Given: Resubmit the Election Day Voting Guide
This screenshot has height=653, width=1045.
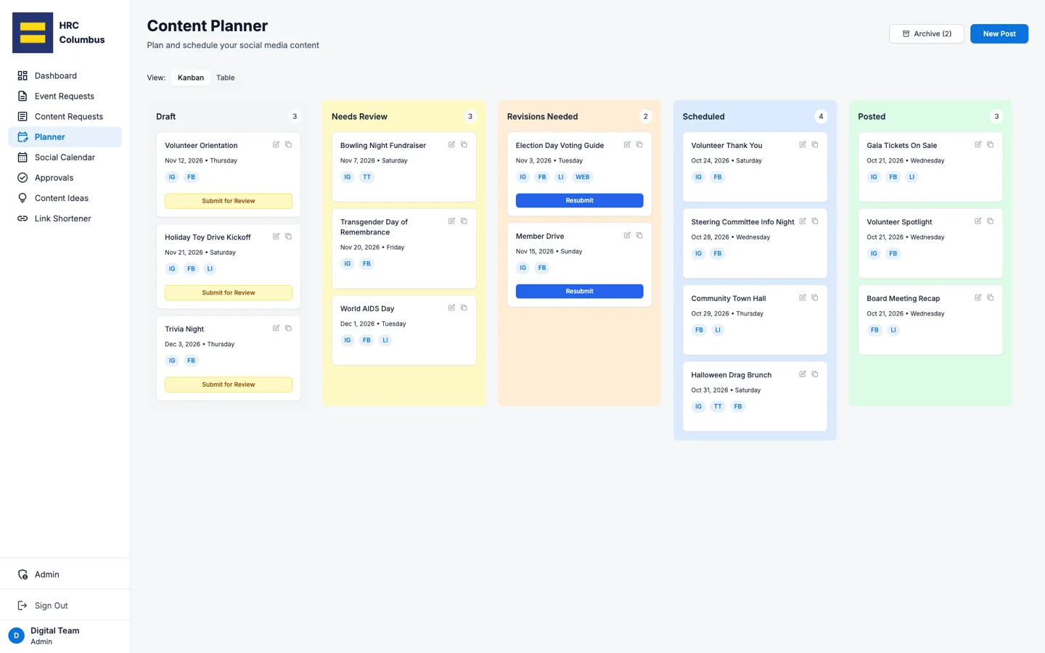Looking at the screenshot, I should pos(579,200).
